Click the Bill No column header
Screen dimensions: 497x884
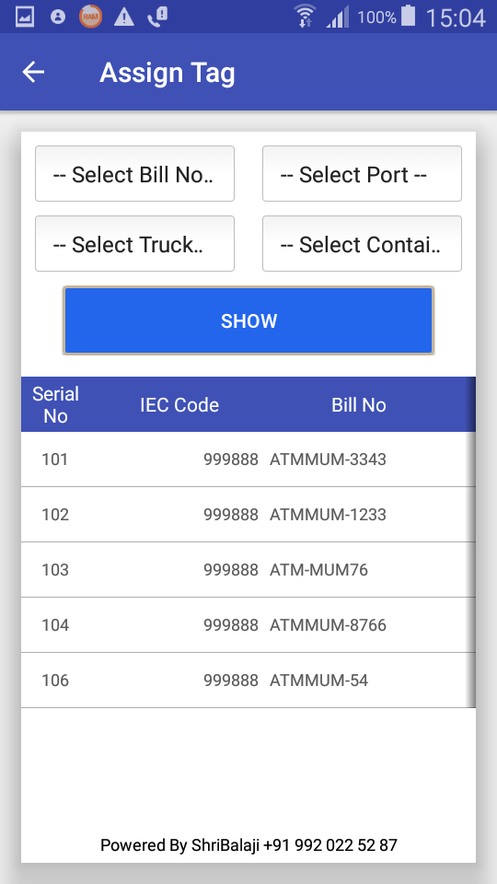tap(359, 405)
